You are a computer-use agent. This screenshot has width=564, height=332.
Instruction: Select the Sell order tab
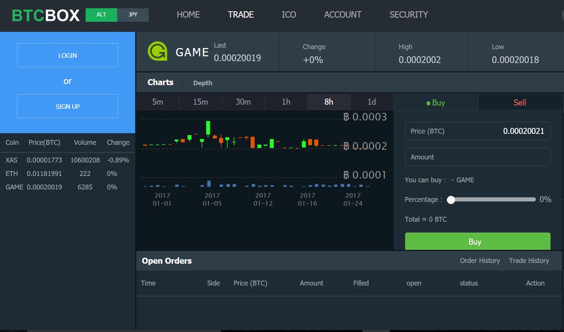(x=520, y=102)
